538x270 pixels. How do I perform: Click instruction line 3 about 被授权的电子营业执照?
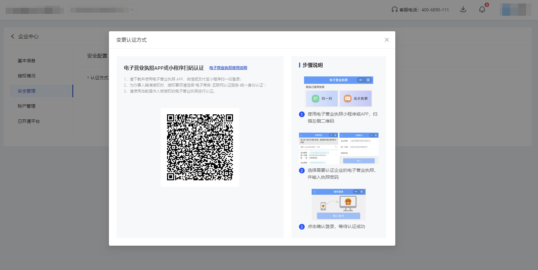[x=170, y=91]
